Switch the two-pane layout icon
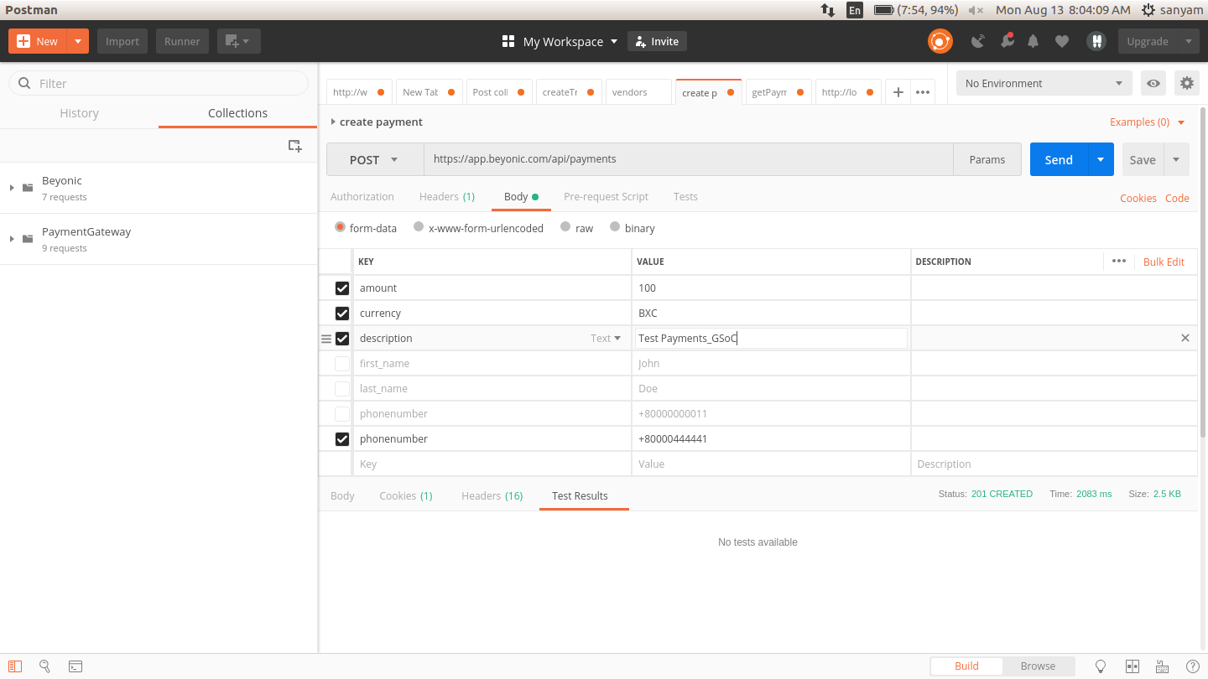Screen dimensions: 1208x679 1132,666
